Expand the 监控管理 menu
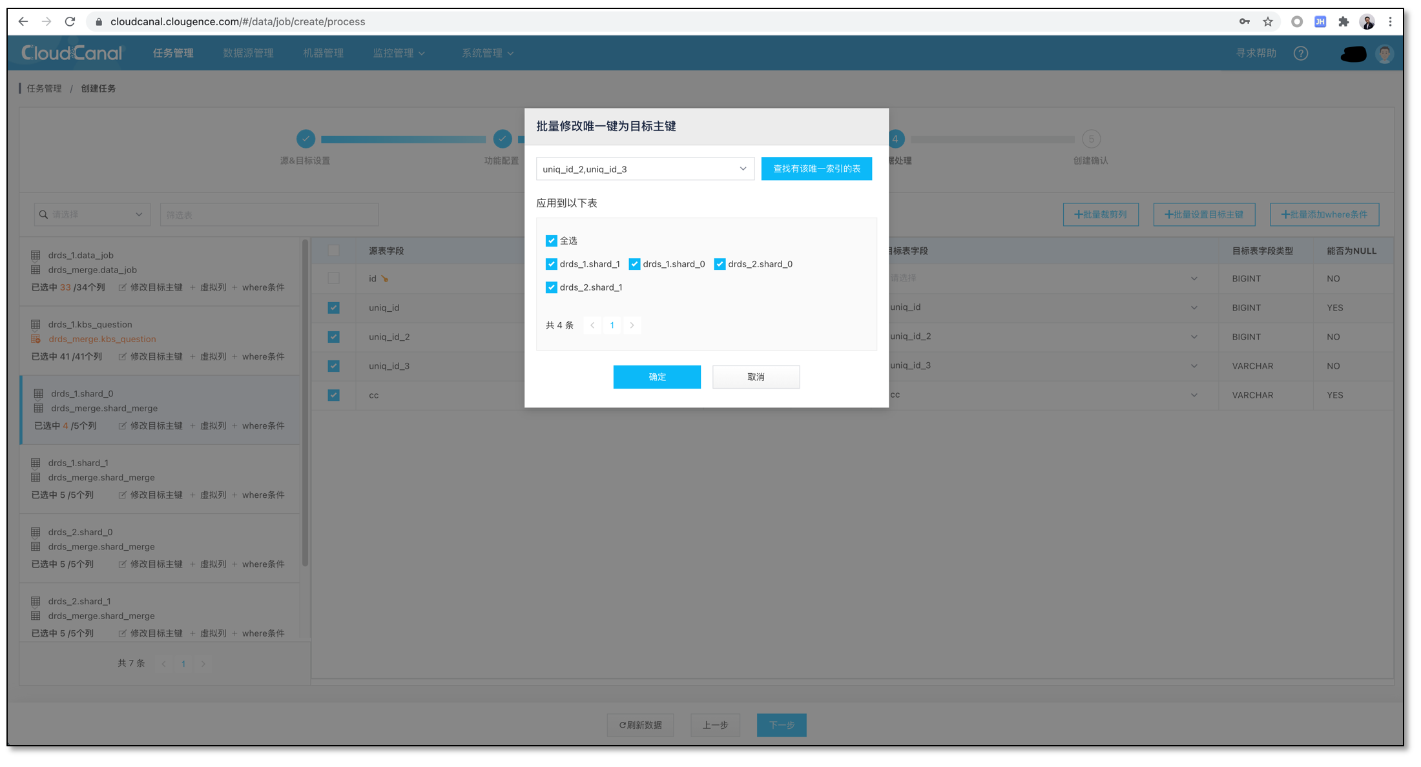This screenshot has width=1421, height=767. click(399, 53)
